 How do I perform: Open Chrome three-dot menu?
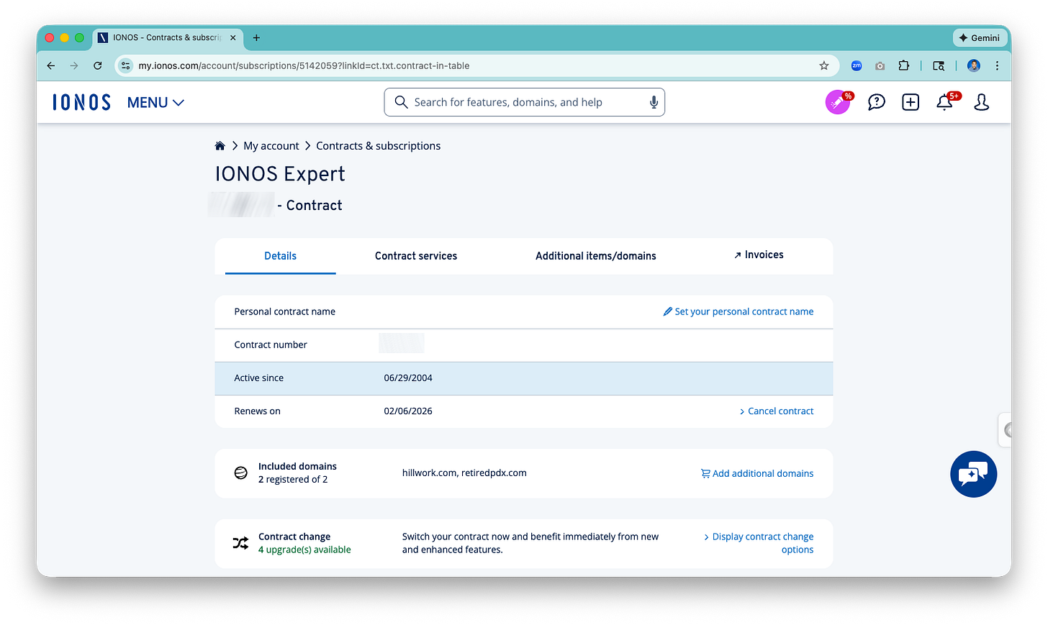[997, 65]
